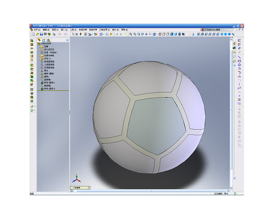
Task: Select the Spline sketch tool
Action: coord(239,88)
